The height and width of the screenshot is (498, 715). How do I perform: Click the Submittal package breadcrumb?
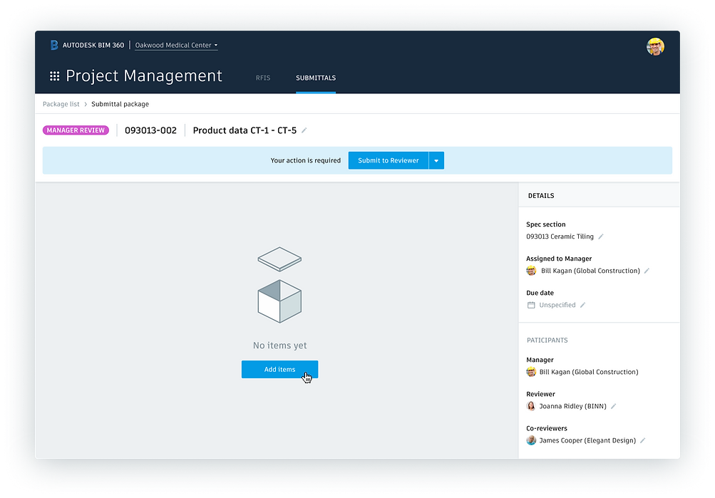(x=120, y=104)
